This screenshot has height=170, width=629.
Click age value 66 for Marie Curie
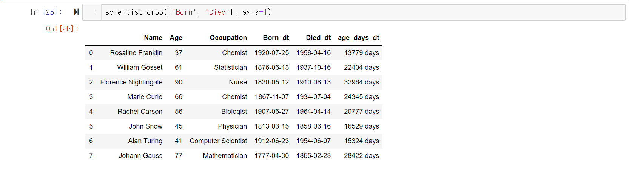(179, 97)
